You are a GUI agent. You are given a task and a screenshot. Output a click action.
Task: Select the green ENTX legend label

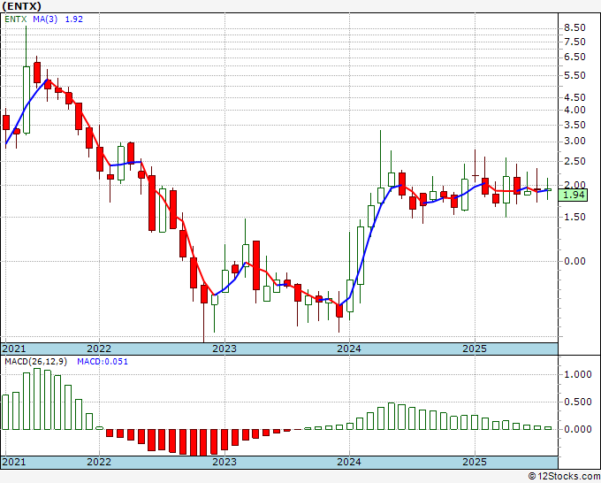[x=16, y=19]
